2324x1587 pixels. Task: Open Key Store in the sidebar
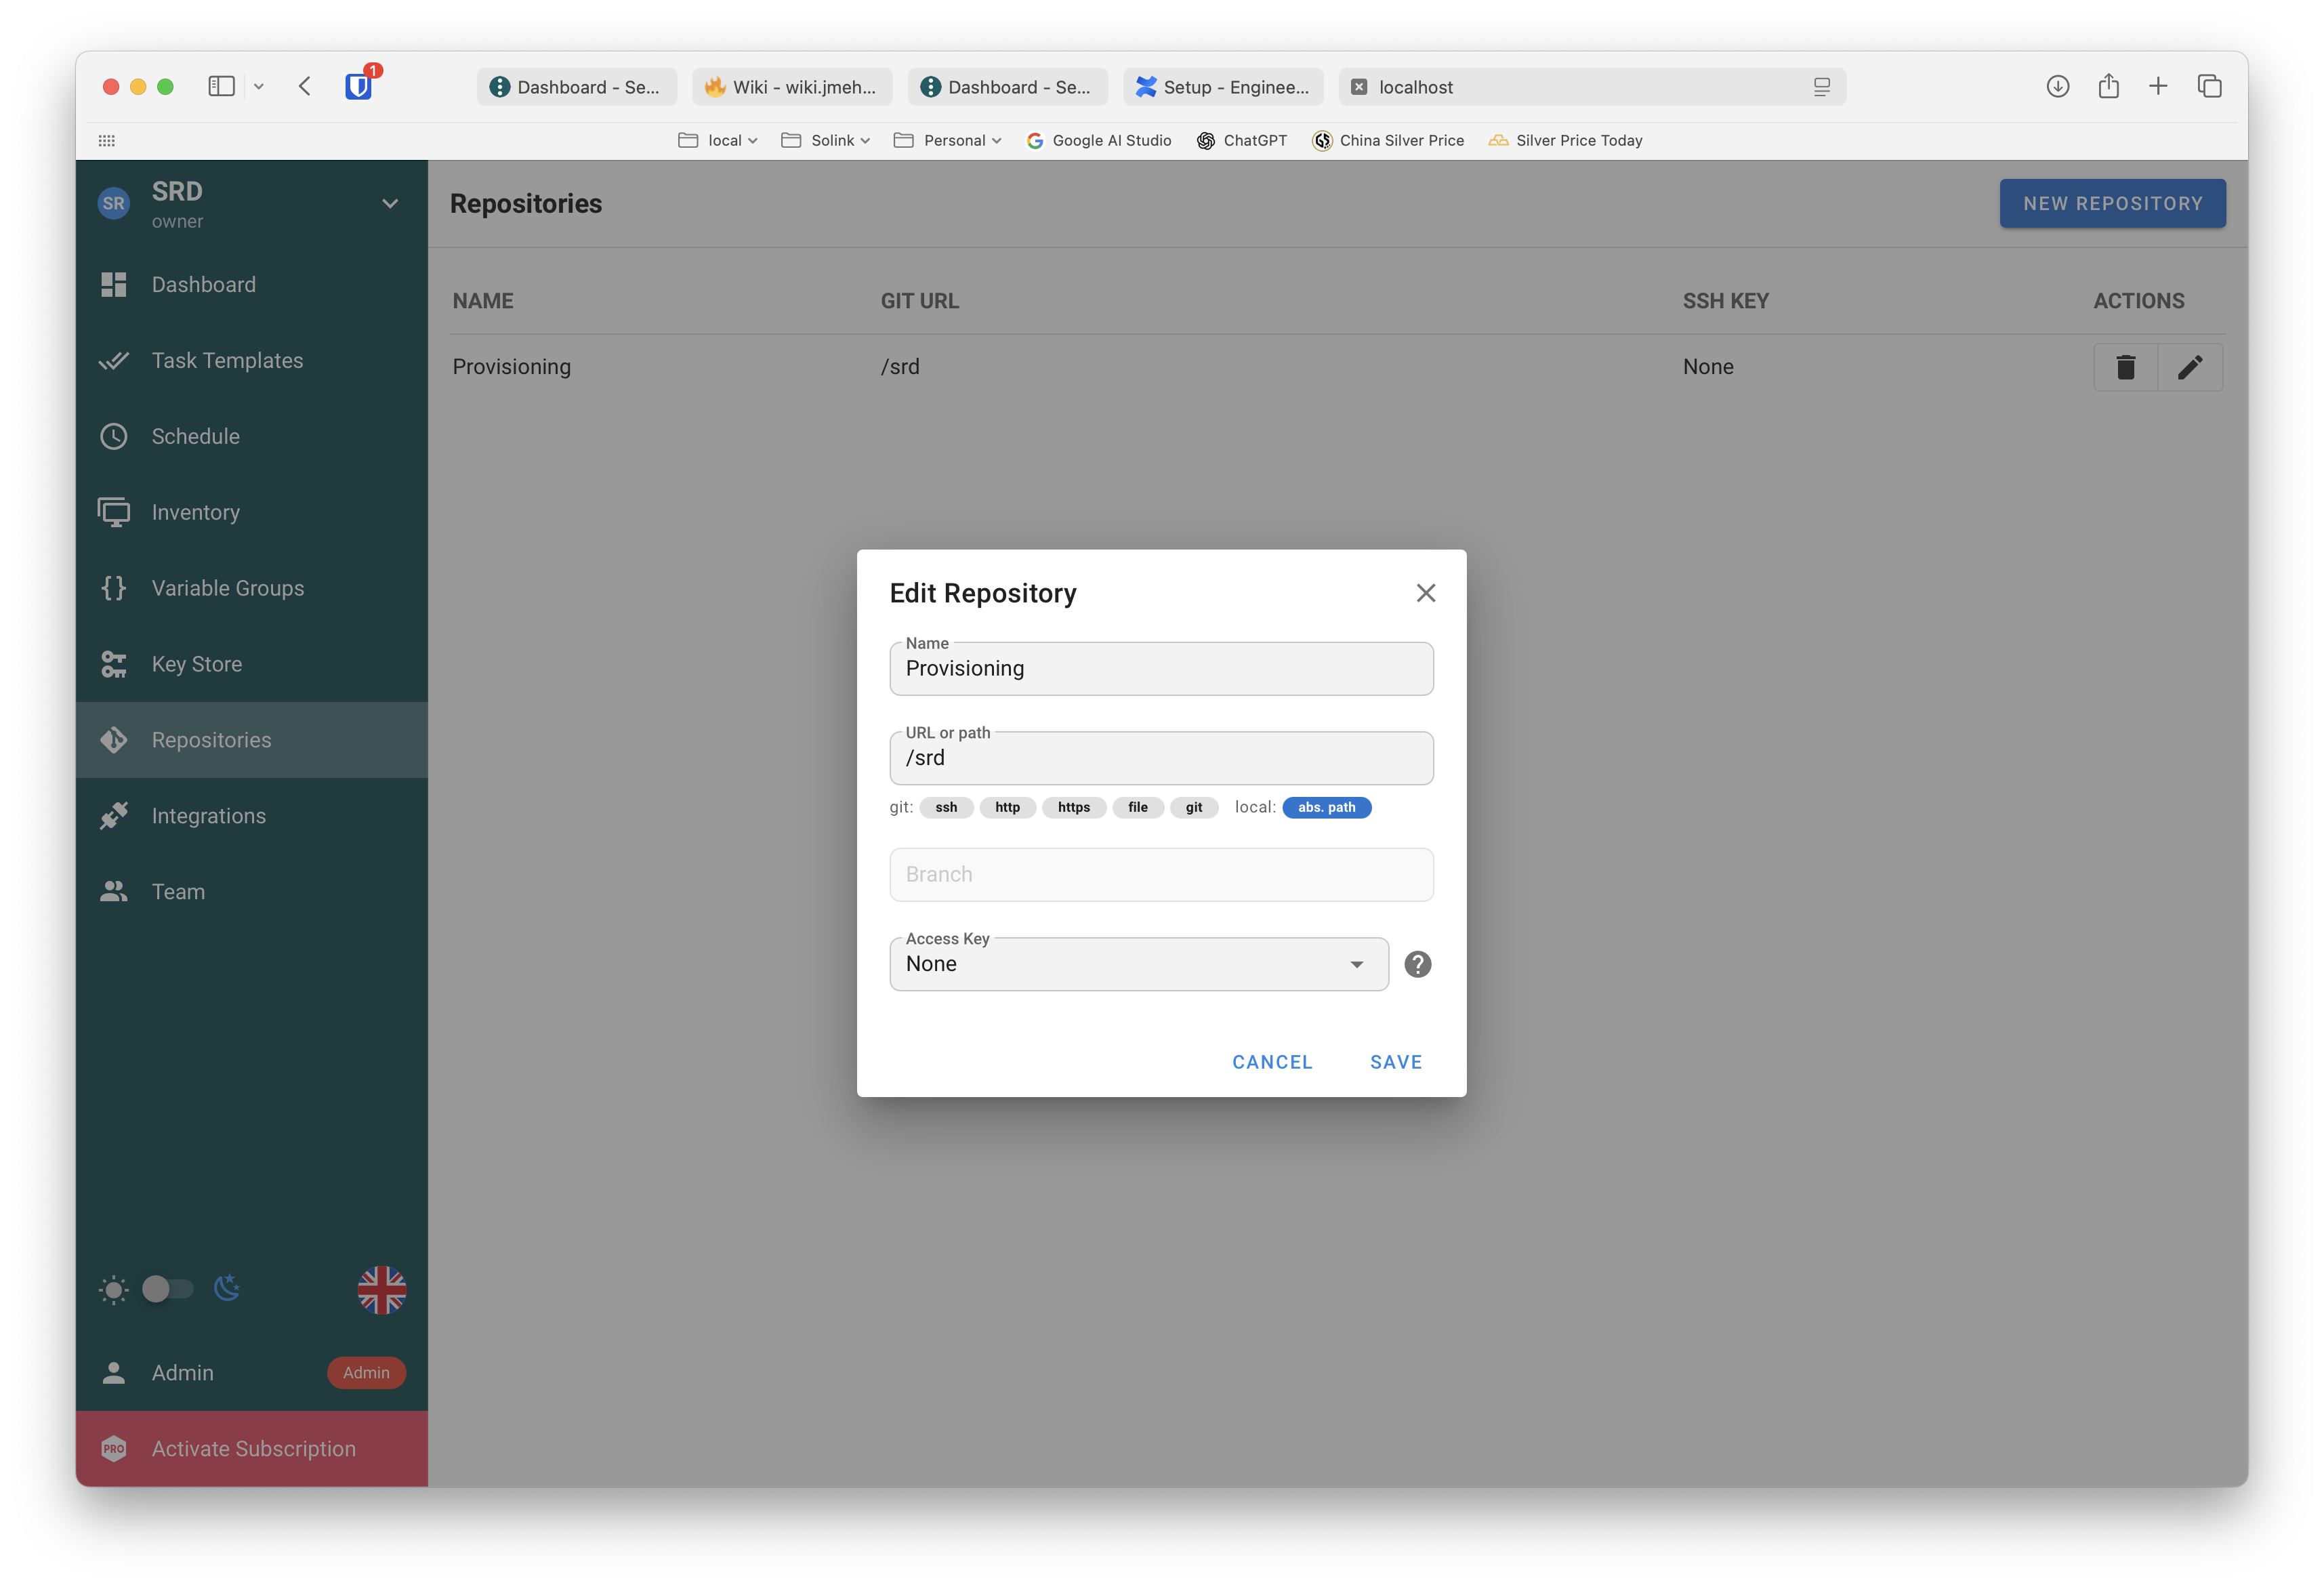197,664
